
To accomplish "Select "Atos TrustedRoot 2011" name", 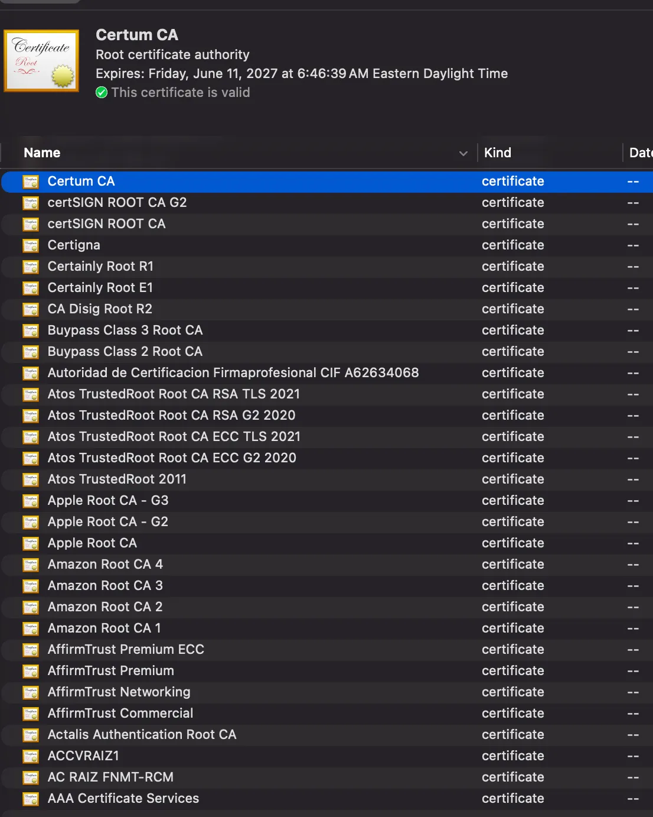I will tap(117, 479).
